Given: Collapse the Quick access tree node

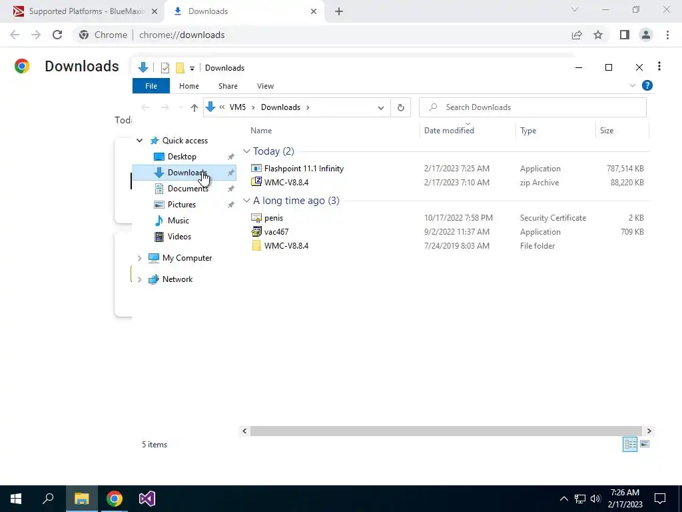Looking at the screenshot, I should (x=139, y=140).
